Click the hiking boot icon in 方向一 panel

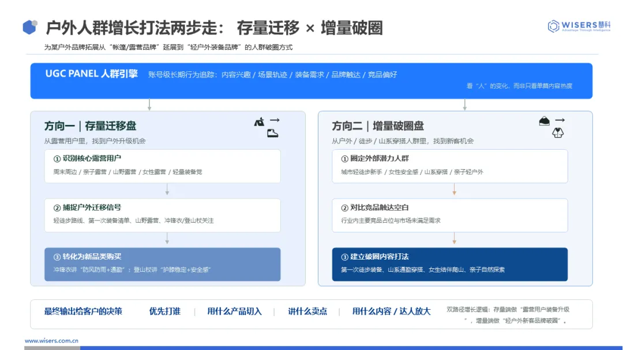tap(272, 134)
